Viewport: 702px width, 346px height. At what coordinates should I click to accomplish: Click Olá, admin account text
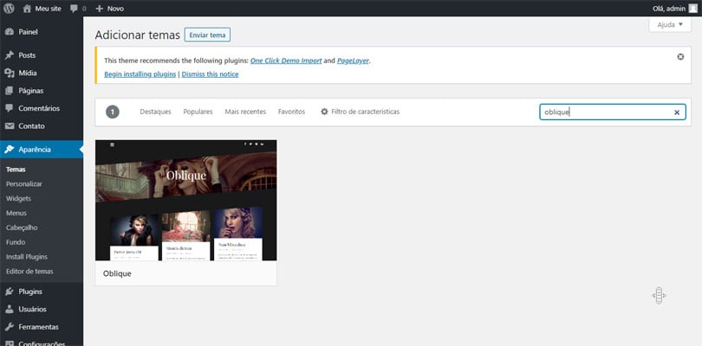tap(669, 9)
